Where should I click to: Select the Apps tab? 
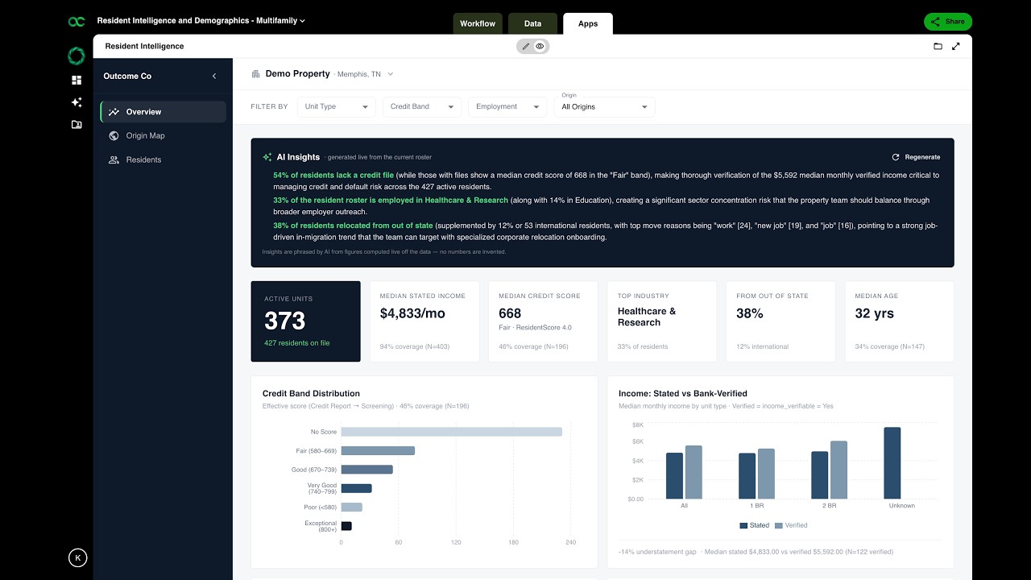click(x=588, y=23)
